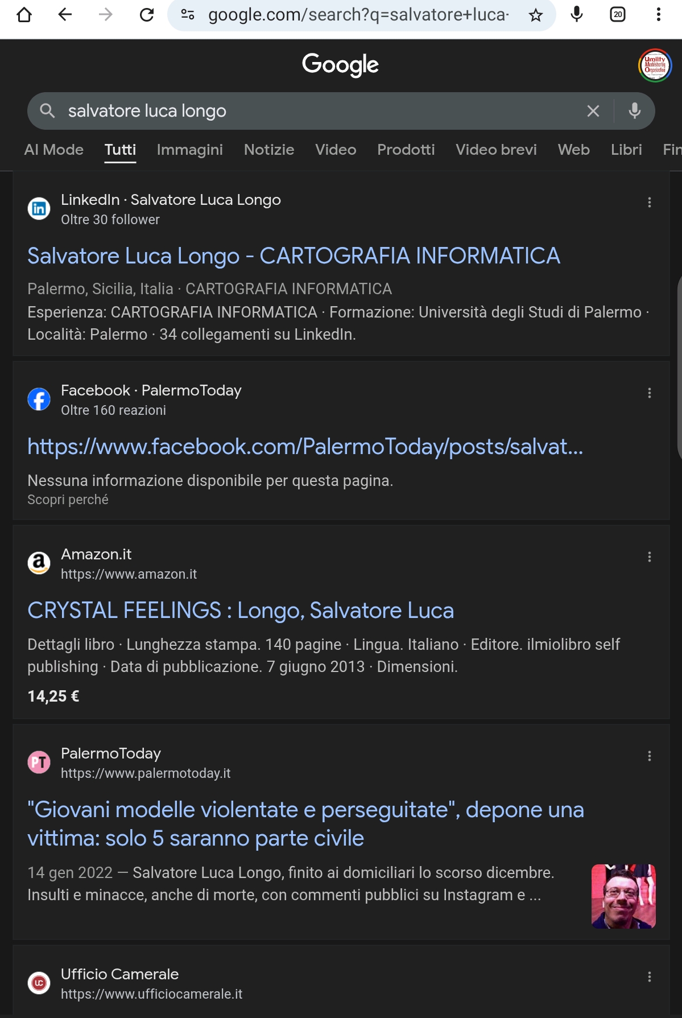Reload the page with the refresh icon

click(147, 15)
